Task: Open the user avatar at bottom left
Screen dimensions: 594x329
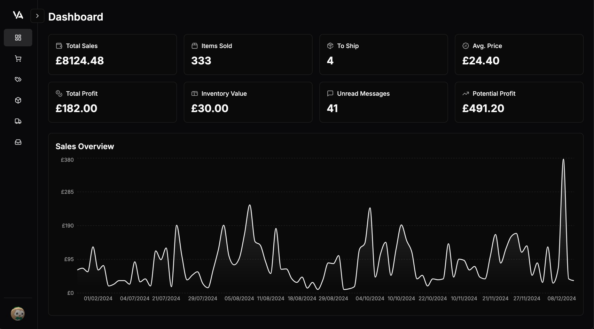Action: (x=18, y=314)
